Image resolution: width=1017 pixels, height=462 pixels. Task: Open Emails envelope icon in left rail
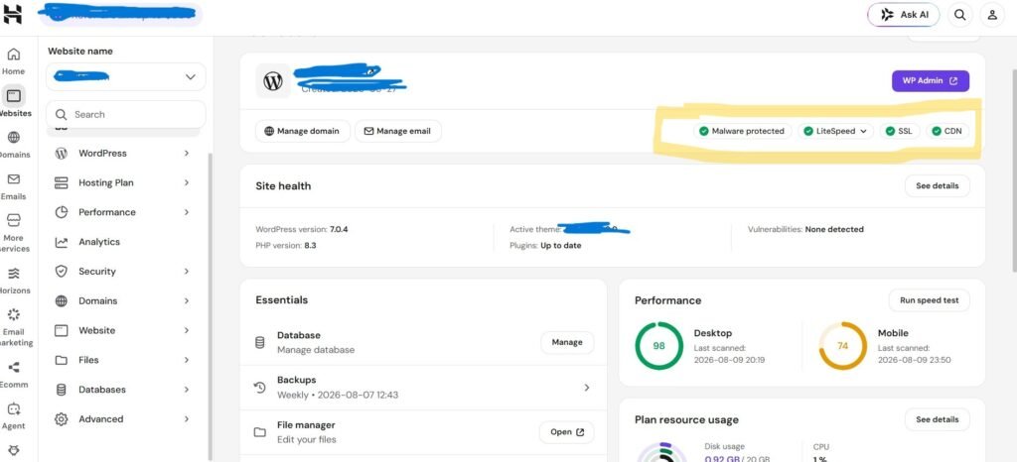[x=13, y=179]
